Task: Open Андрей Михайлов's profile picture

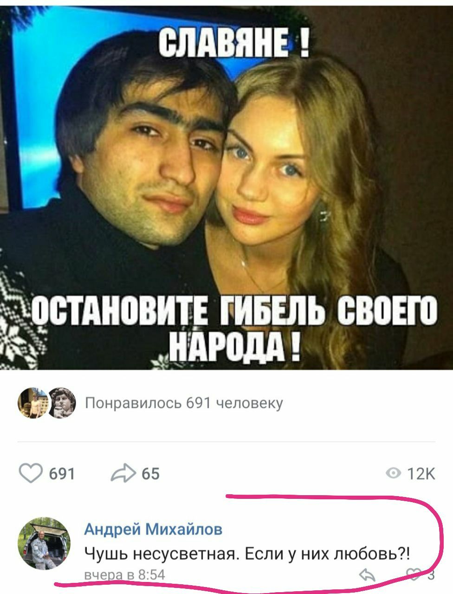Action: pos(44,543)
